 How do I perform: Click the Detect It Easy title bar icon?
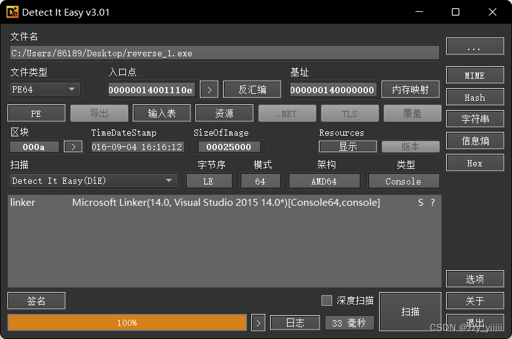[13, 12]
